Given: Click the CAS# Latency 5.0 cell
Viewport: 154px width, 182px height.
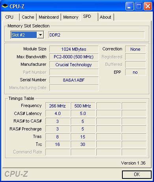Looking at the screenshot, I should 83,113.
